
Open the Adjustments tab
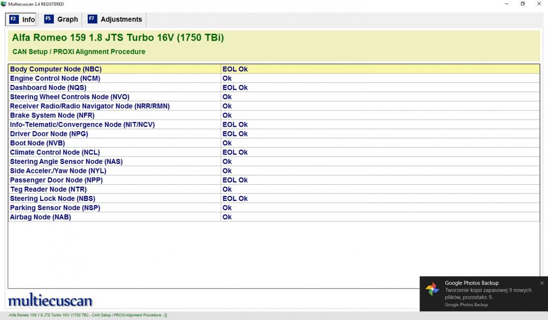[115, 19]
